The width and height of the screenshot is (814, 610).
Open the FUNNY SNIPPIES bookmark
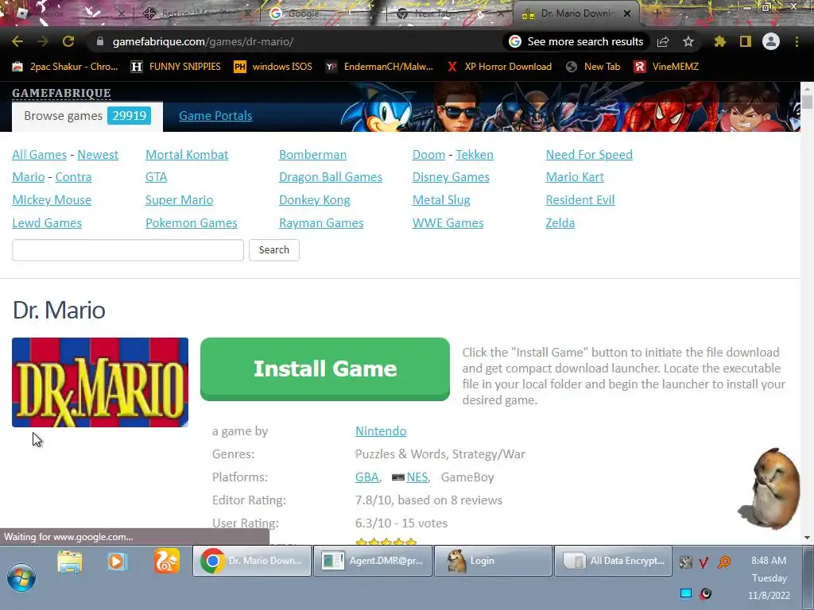176,67
